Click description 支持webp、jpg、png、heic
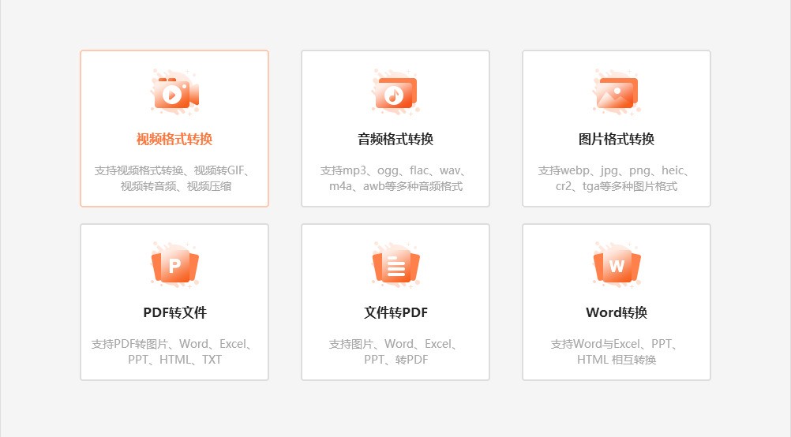Viewport: 791px width, 437px height. click(x=614, y=170)
